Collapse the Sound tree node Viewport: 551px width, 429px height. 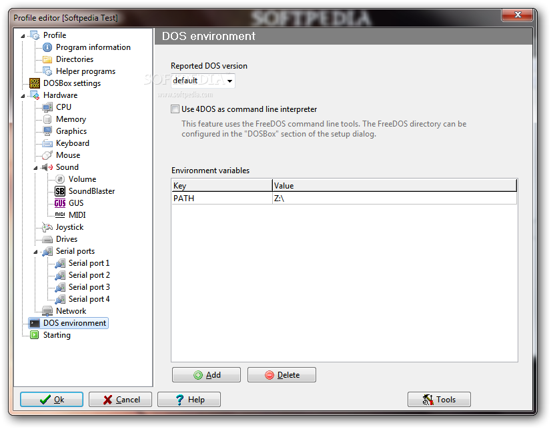tap(35, 168)
